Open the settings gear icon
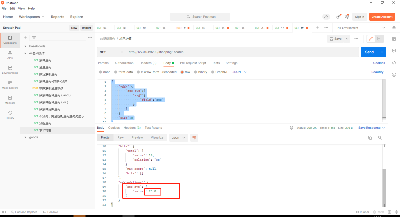400x217 pixels. (x=347, y=17)
